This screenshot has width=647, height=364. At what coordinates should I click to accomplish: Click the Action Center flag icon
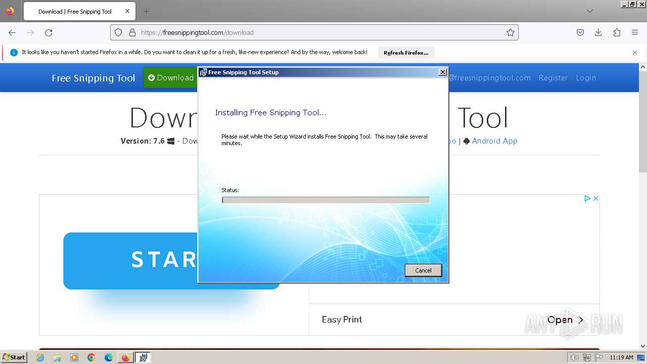pyautogui.click(x=599, y=357)
